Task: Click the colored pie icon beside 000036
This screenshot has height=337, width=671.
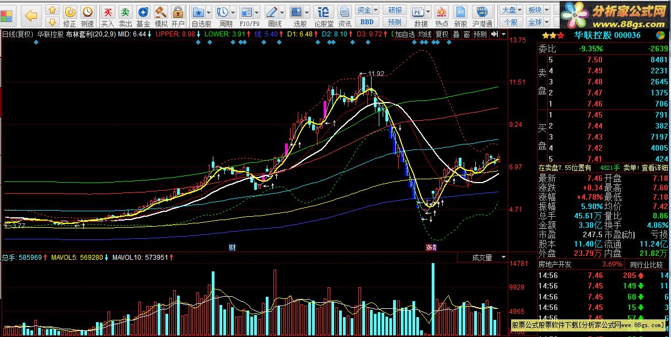Action: 661,35
